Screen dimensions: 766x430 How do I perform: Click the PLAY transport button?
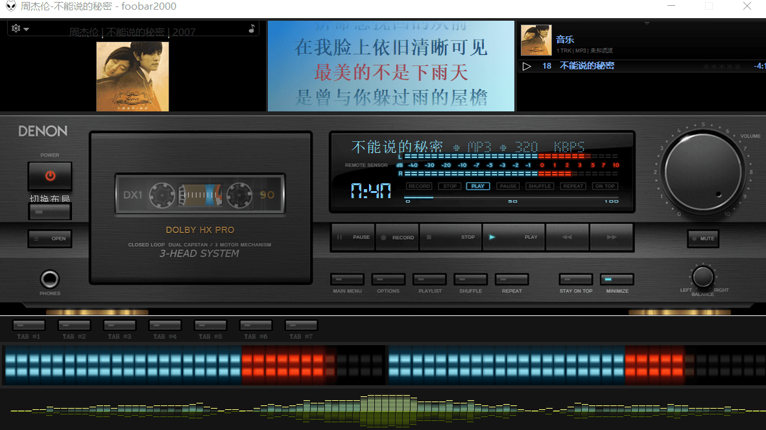point(514,238)
